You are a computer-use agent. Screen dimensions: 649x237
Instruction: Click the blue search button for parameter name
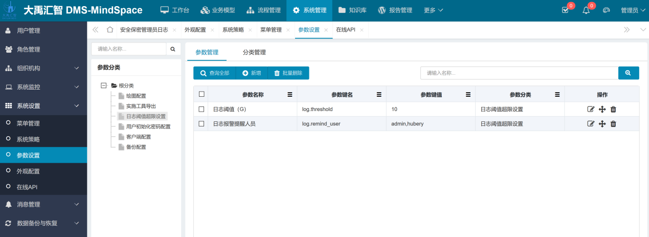tap(629, 73)
